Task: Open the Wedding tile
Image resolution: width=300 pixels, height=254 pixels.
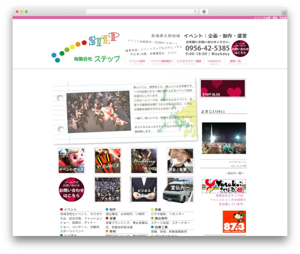Action: (144, 161)
